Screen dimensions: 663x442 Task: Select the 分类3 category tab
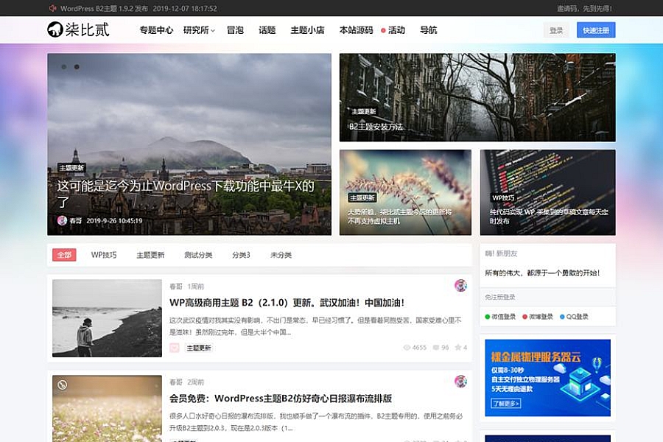[x=241, y=255]
